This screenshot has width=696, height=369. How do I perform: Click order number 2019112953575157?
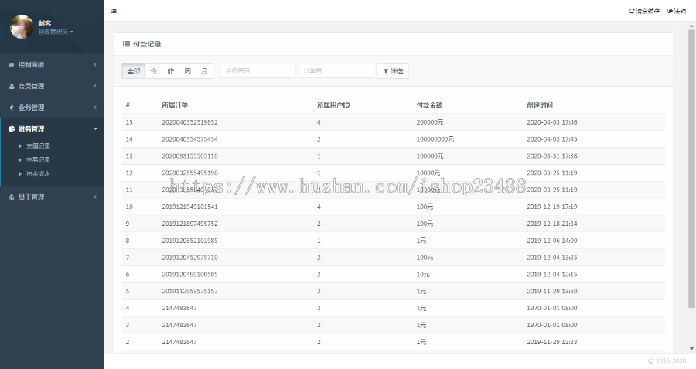(x=189, y=292)
